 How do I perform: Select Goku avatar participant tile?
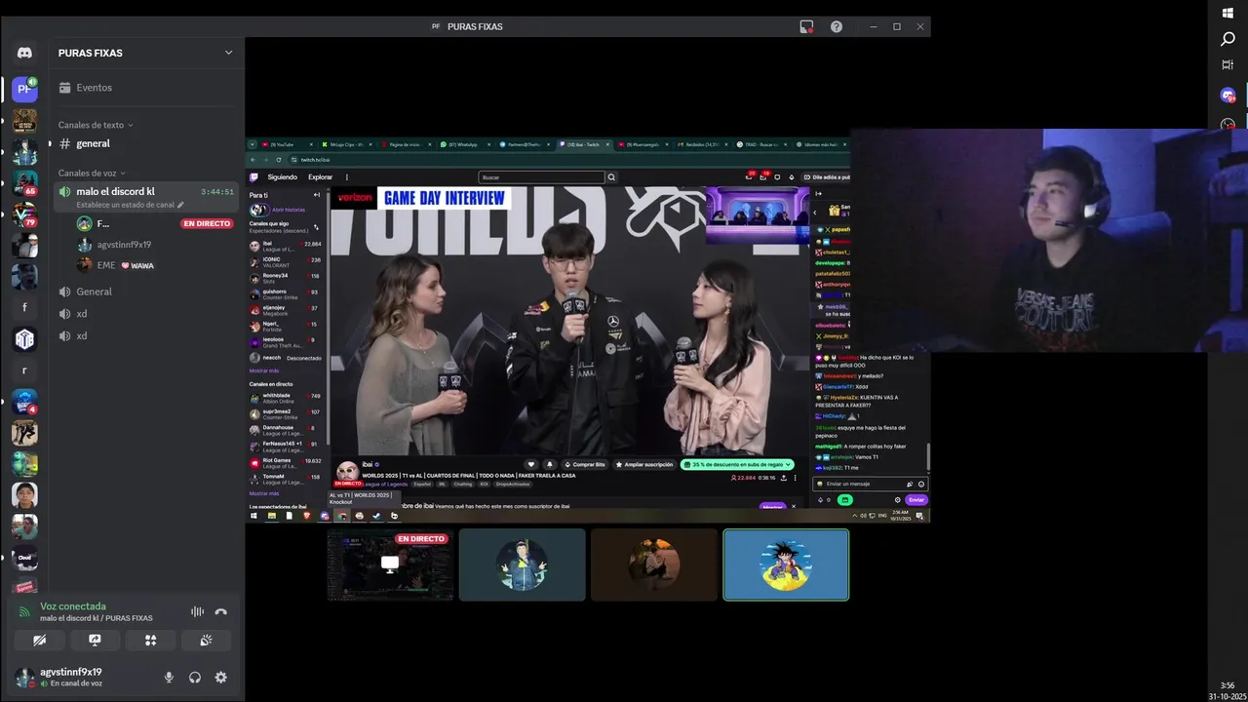(786, 565)
